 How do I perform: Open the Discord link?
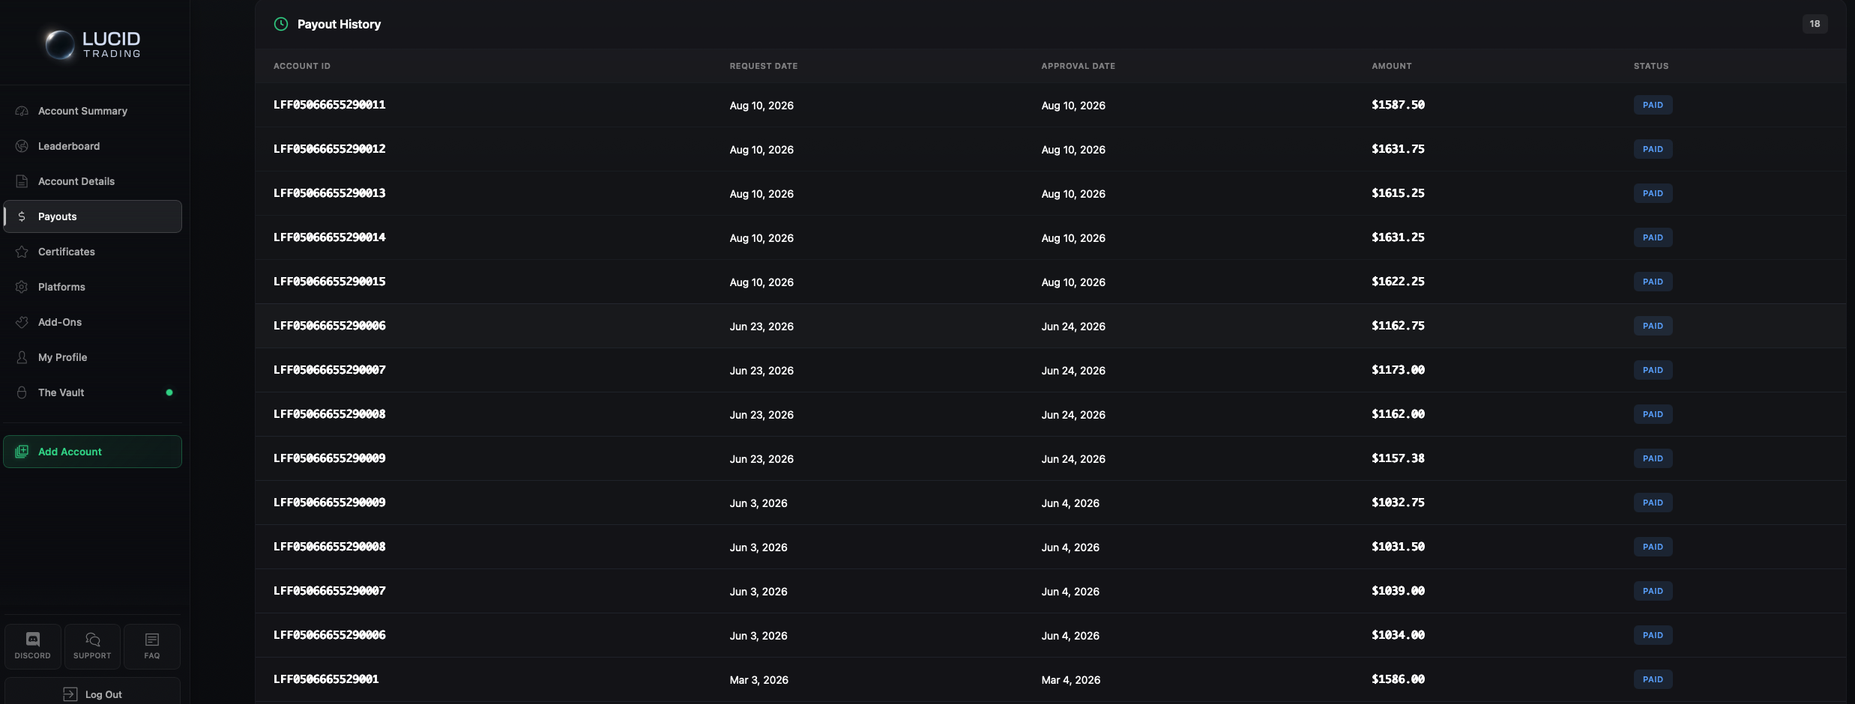pos(33,646)
